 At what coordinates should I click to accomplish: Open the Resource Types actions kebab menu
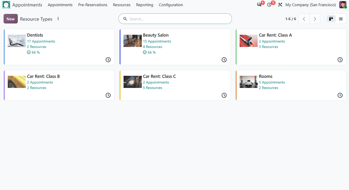(x=58, y=19)
